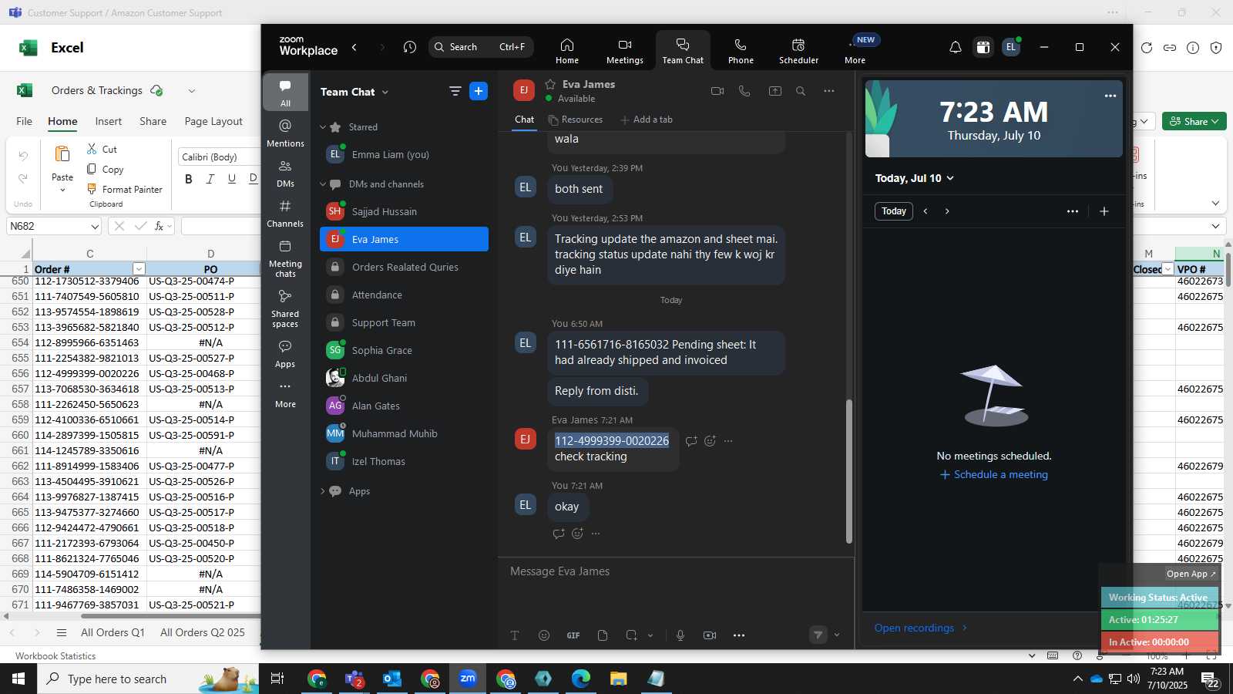Open Zoom notifications bell
Screen dimensions: 1233x694
(x=956, y=47)
